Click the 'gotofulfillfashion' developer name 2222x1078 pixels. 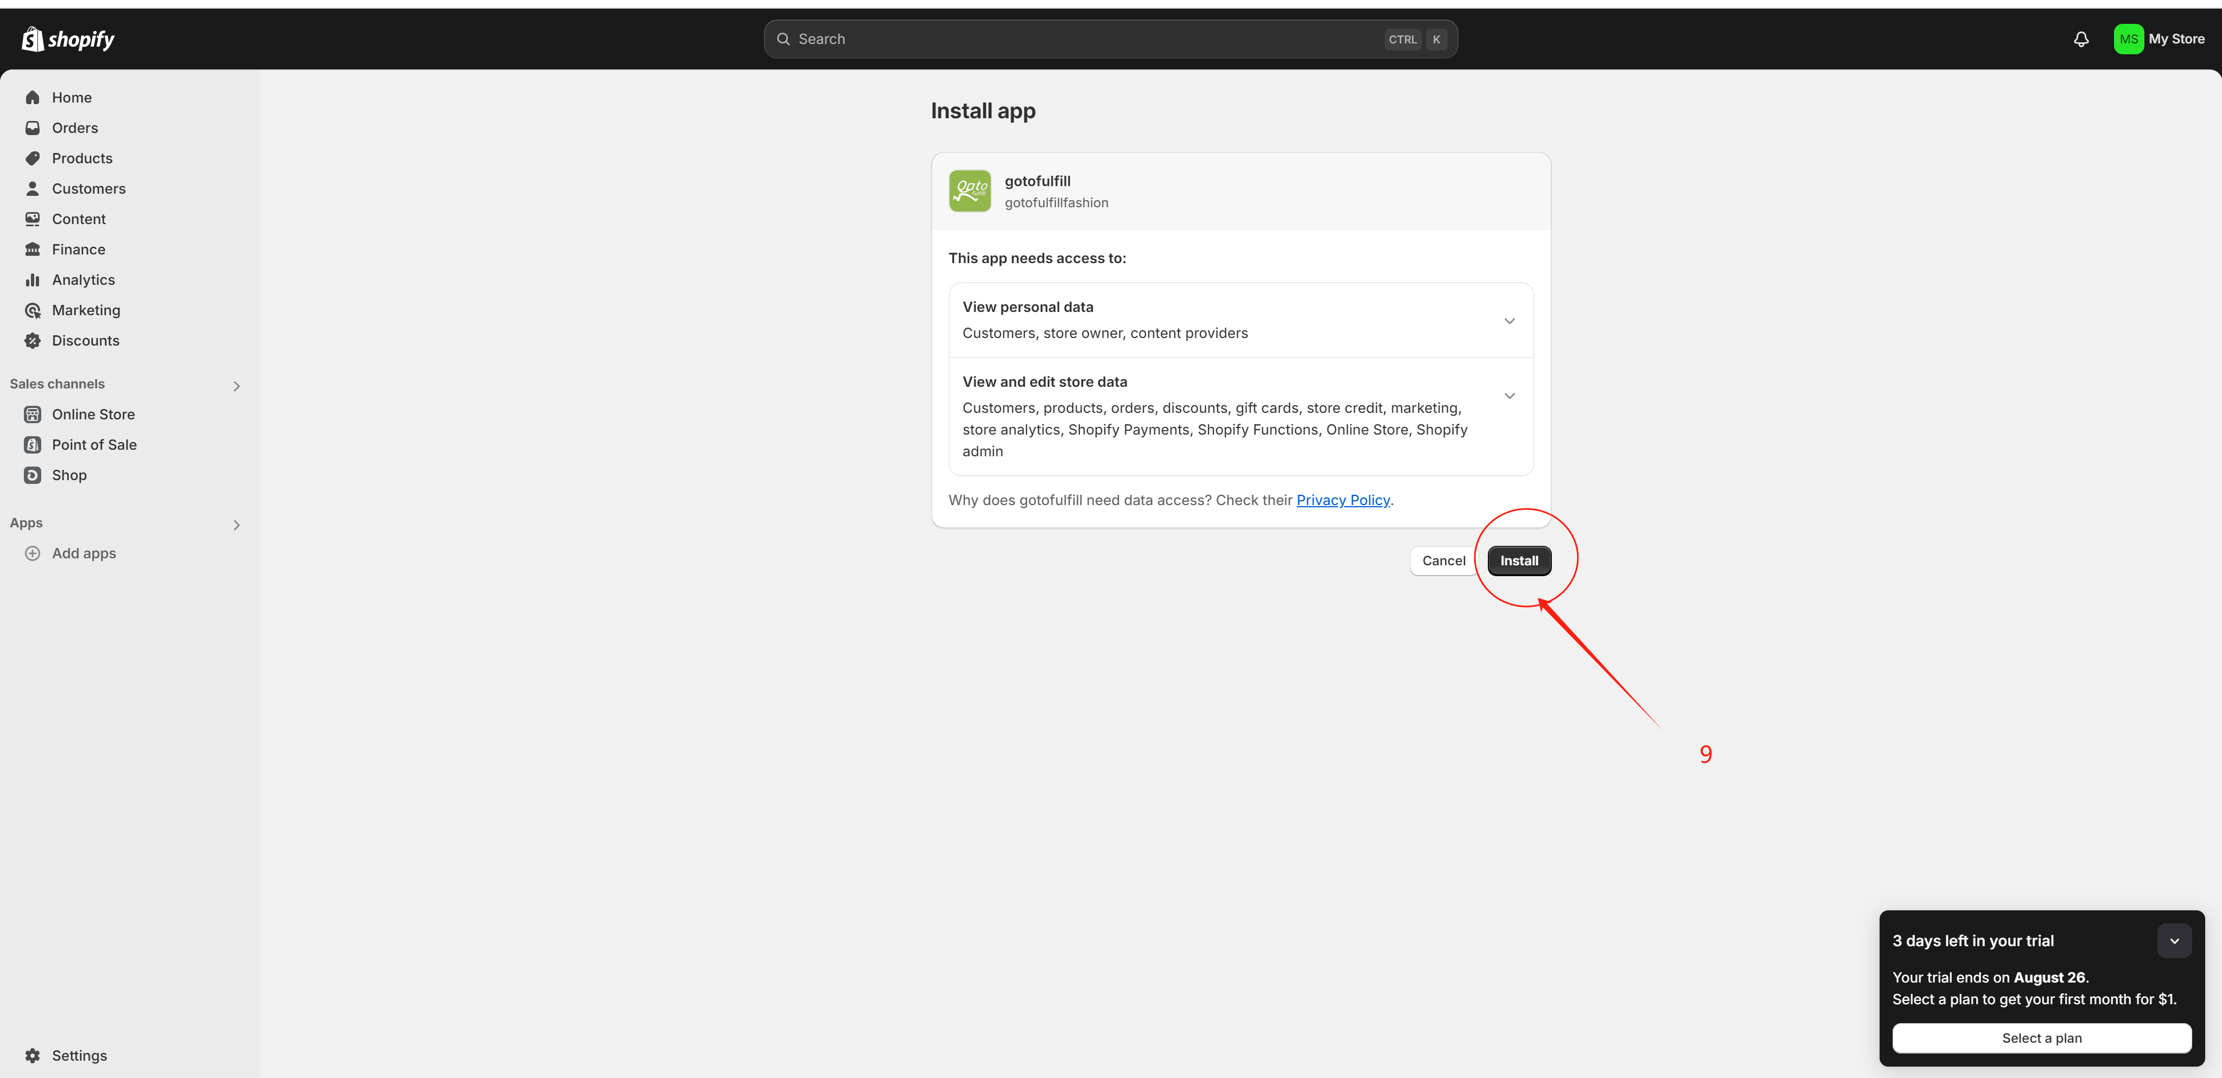pyautogui.click(x=1056, y=203)
